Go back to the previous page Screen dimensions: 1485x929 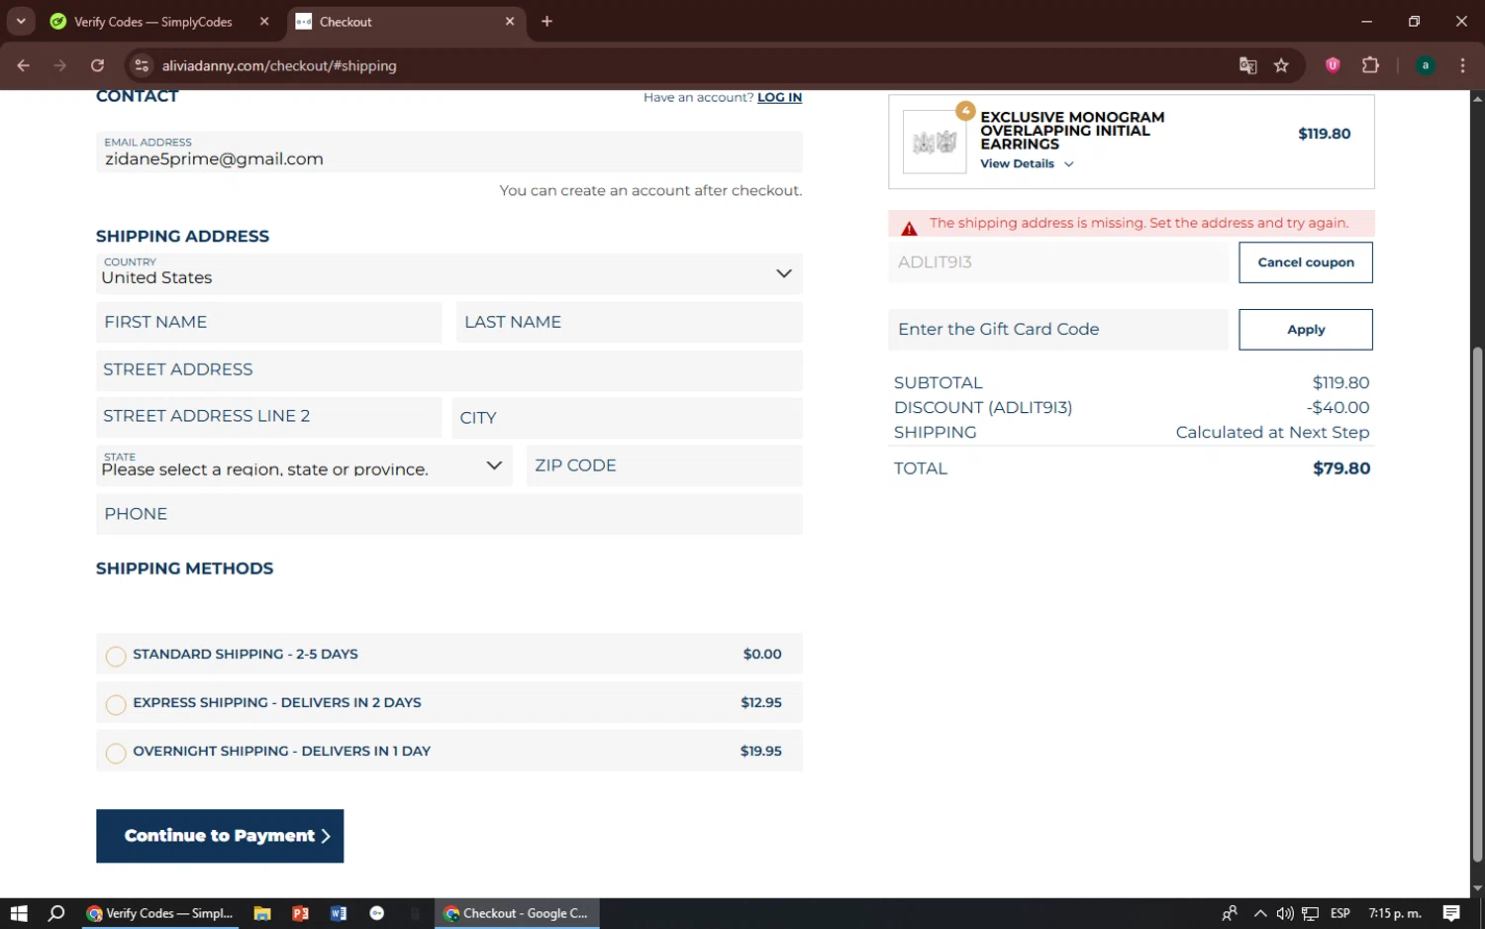[23, 65]
